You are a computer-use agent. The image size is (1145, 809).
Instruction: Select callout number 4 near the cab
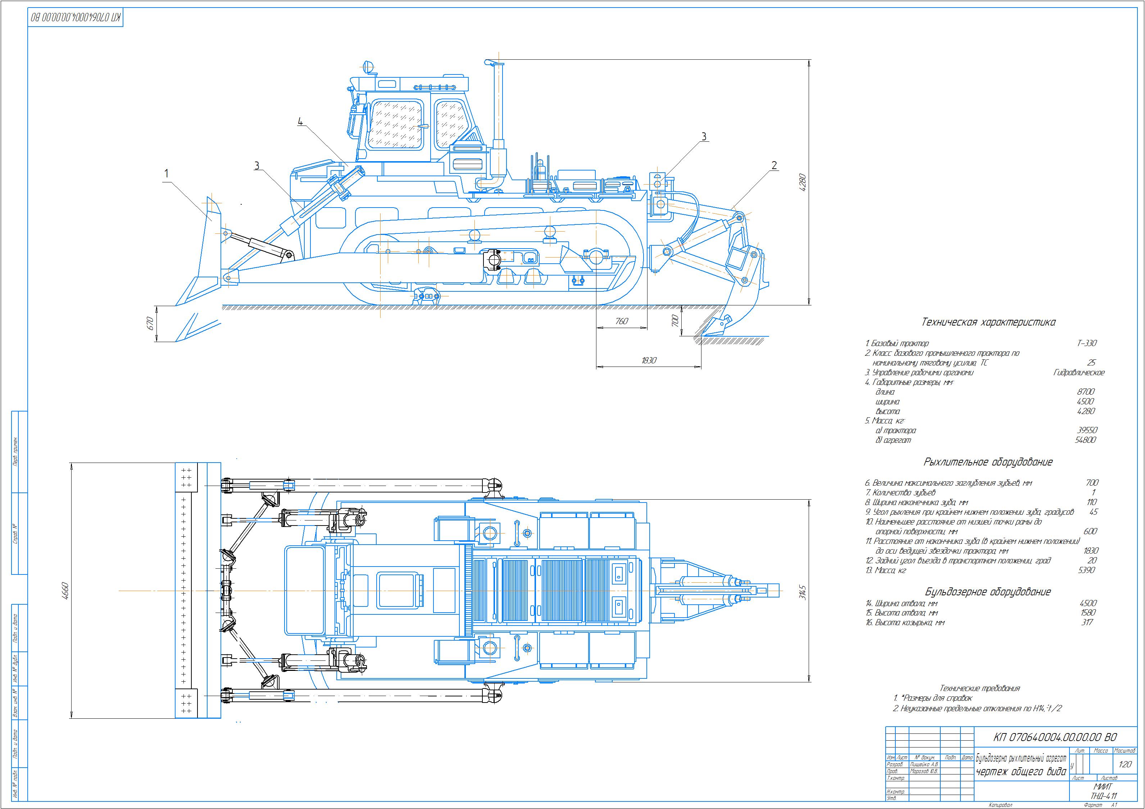(x=300, y=121)
